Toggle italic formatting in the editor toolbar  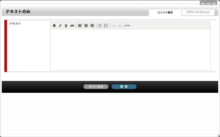point(60,26)
